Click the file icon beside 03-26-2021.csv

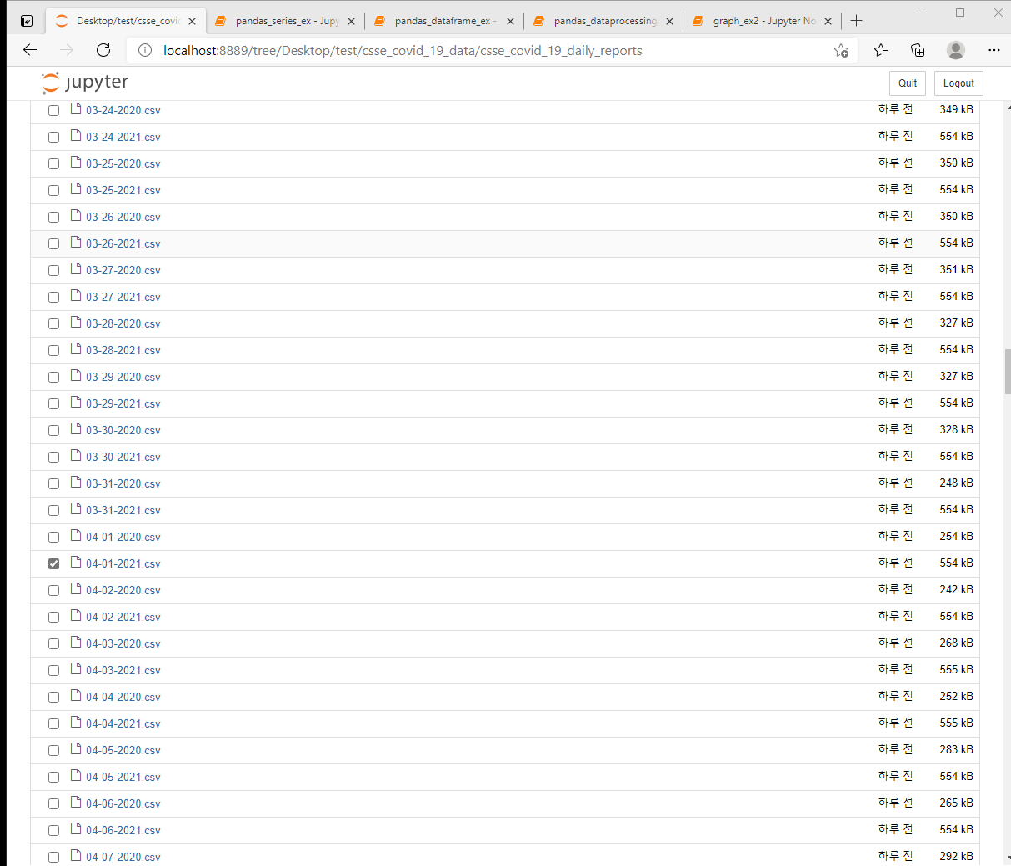76,243
